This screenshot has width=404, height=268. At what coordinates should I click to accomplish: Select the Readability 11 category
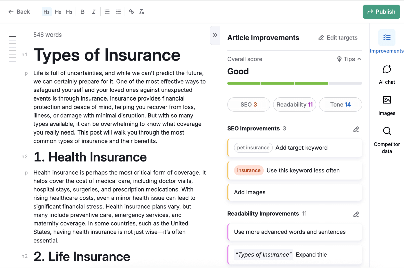[294, 104]
